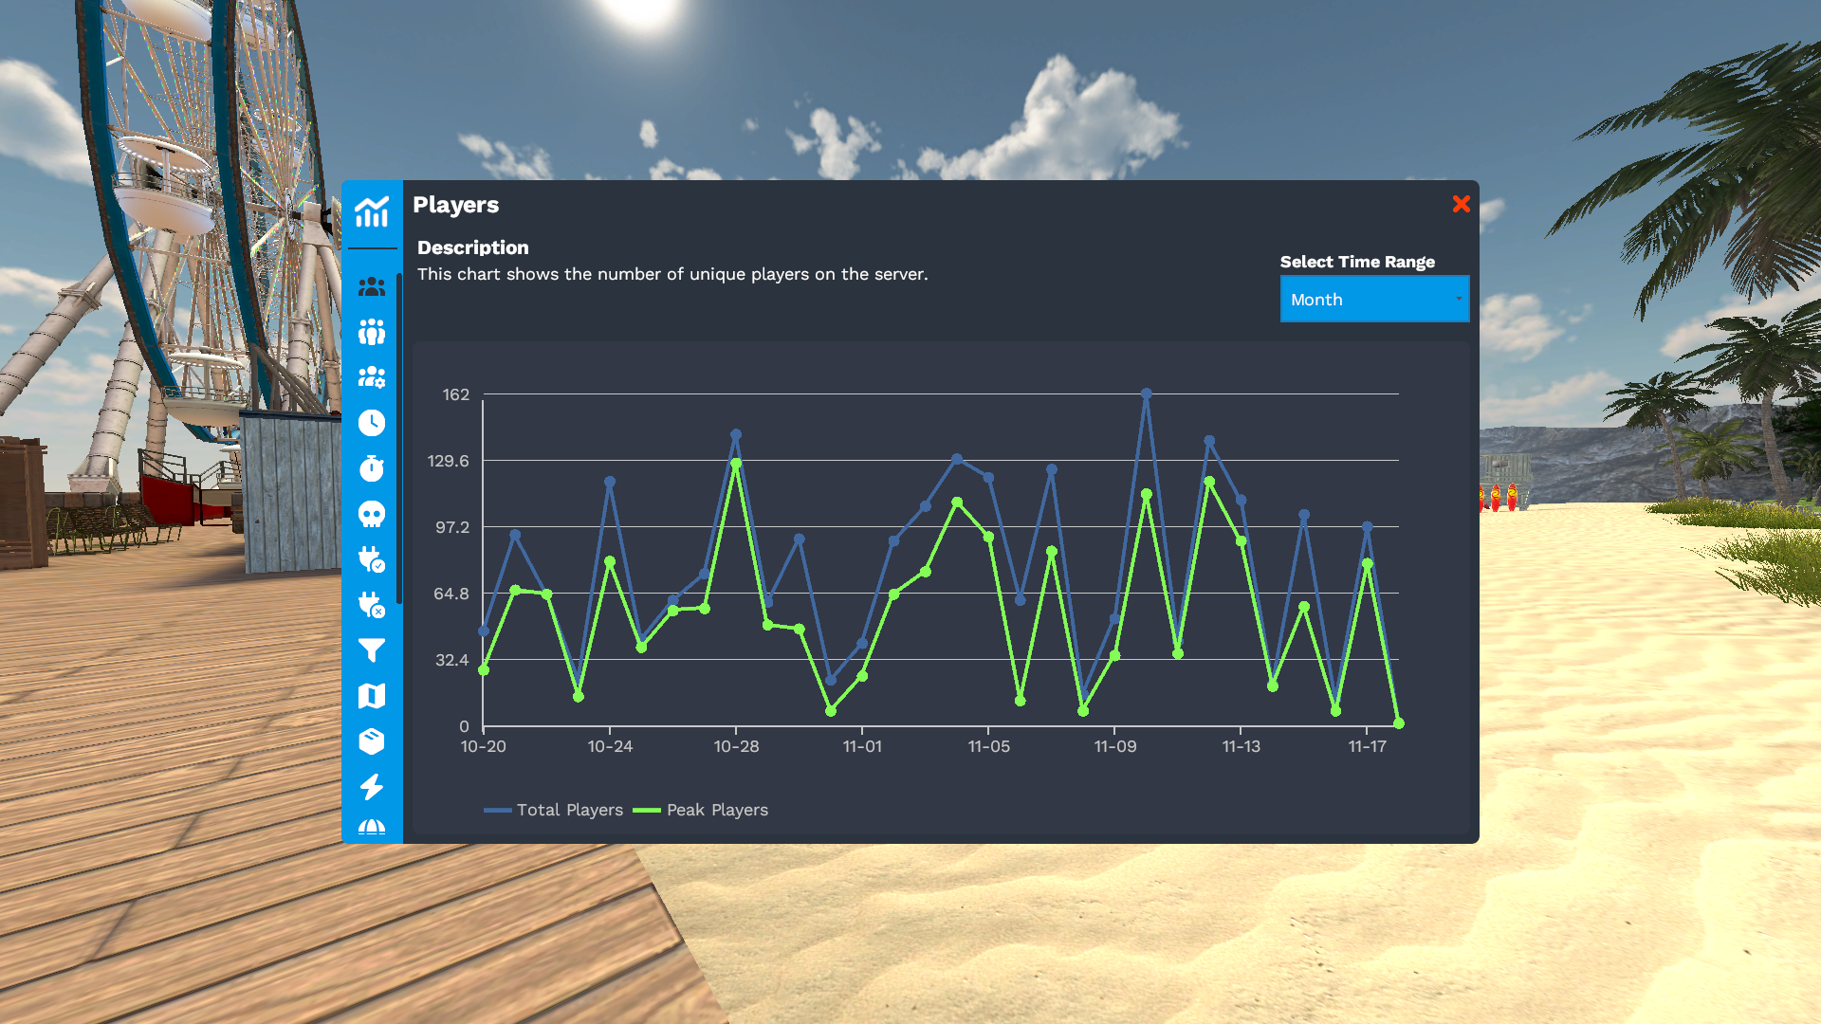
Task: Open the plug with X icon
Action: [x=372, y=605]
